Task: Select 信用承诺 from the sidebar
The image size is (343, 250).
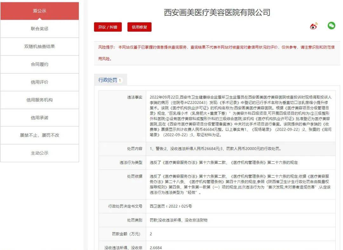Action: pyautogui.click(x=40, y=117)
